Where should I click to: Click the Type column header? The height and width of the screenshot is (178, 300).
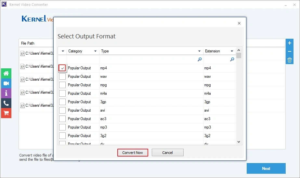(151, 51)
